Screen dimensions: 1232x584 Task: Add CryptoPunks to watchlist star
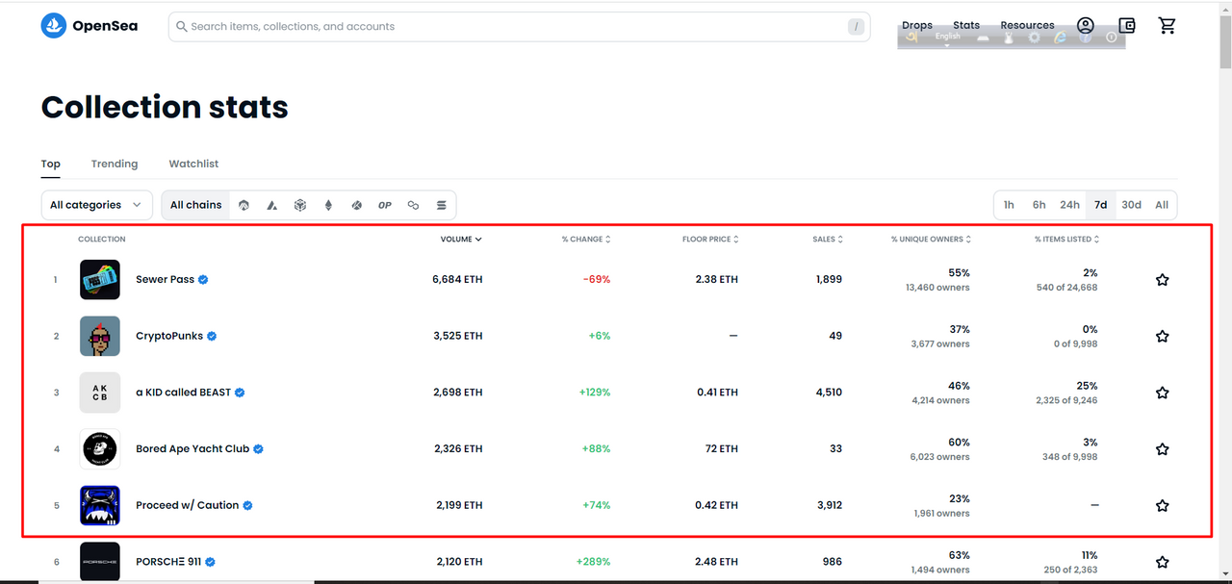(x=1162, y=337)
